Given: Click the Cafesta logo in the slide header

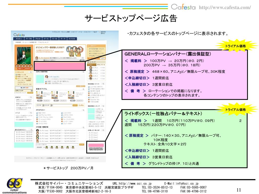Looking at the screenshot, I should coord(183,7).
